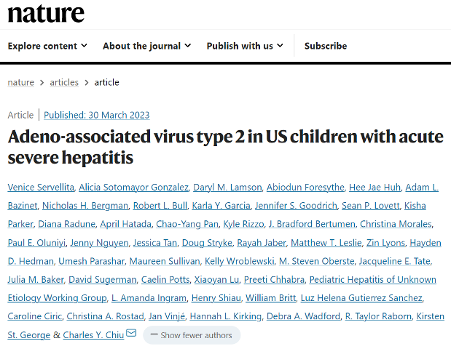This screenshot has width=451, height=349.
Task: Click author Hee Jae Huh
Action: [374, 188]
